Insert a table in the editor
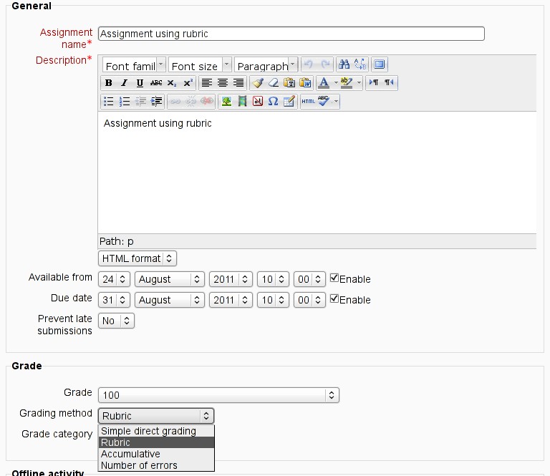This screenshot has height=476, width=550. pyautogui.click(x=289, y=102)
